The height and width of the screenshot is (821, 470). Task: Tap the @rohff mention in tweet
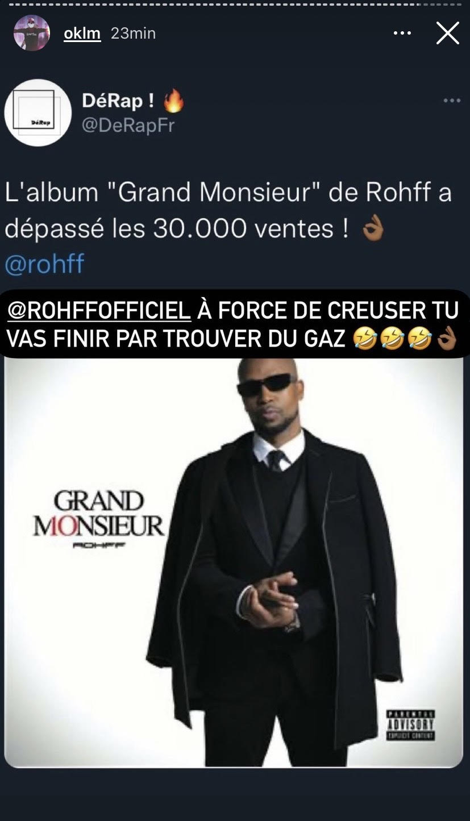click(x=44, y=264)
